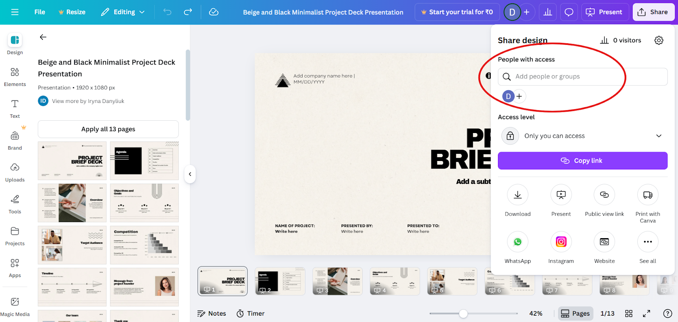
Task: Open See all sharing options
Action: coord(647,242)
